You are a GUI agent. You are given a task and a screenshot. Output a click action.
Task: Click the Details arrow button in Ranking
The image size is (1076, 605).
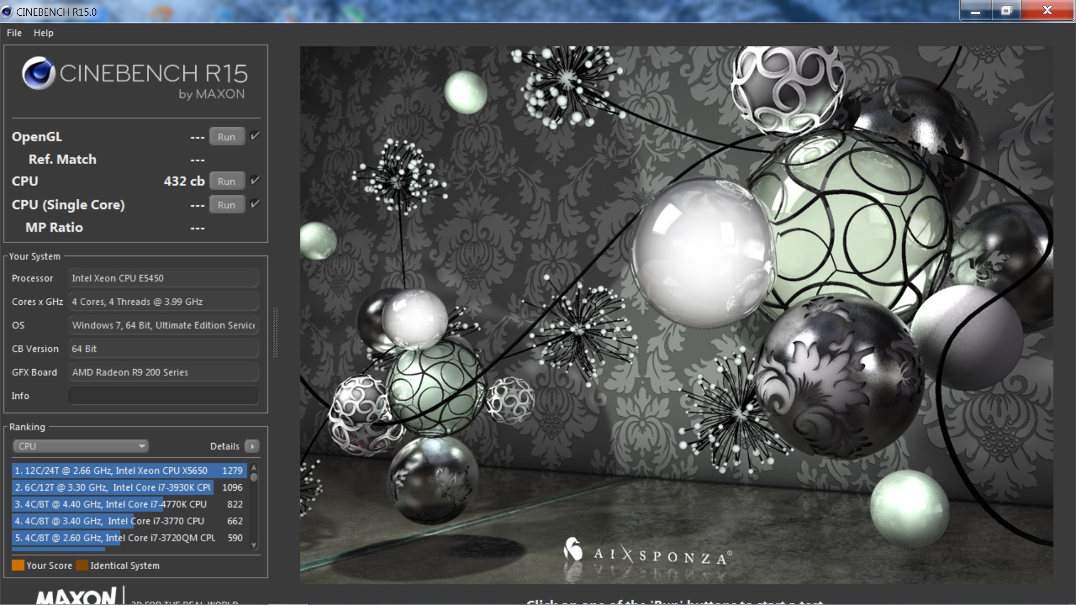(x=252, y=446)
